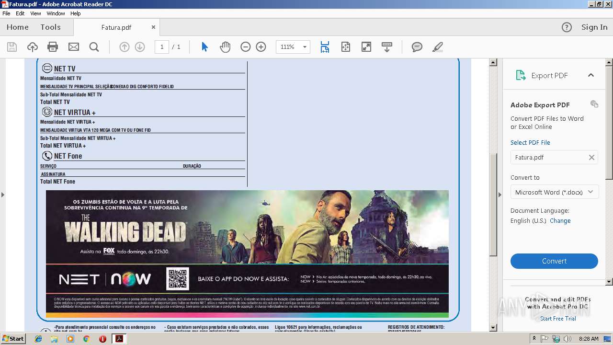
Task: Open the Opera browser taskbar icon
Action: tap(102, 339)
